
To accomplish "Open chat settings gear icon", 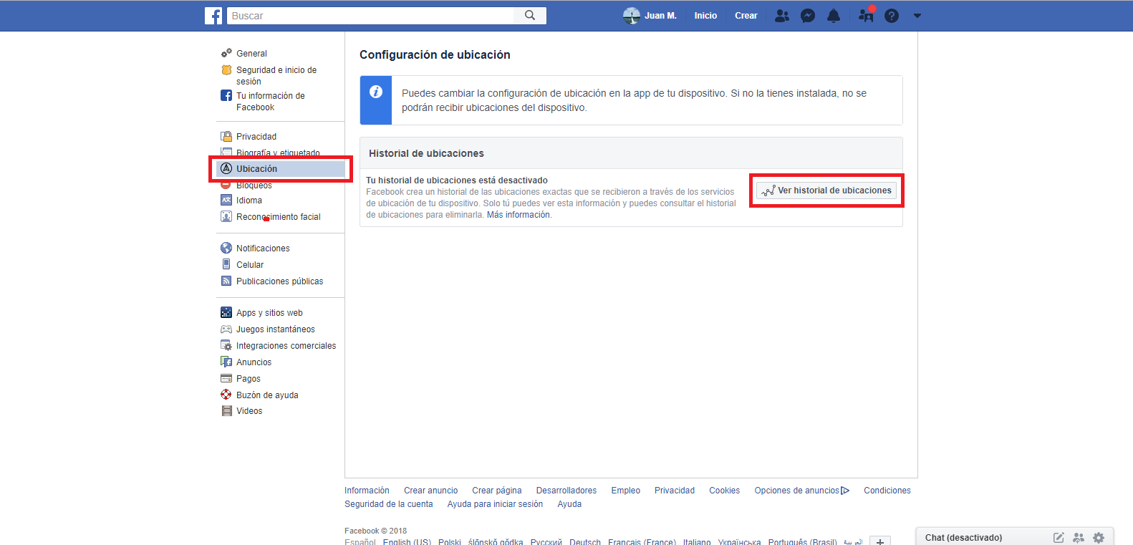I will coord(1099,538).
